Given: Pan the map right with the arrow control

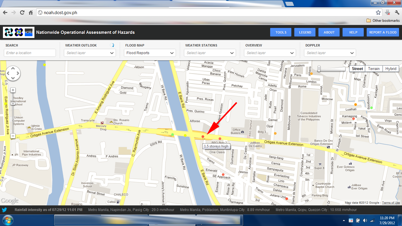Looking at the screenshot, I should click(x=18, y=73).
